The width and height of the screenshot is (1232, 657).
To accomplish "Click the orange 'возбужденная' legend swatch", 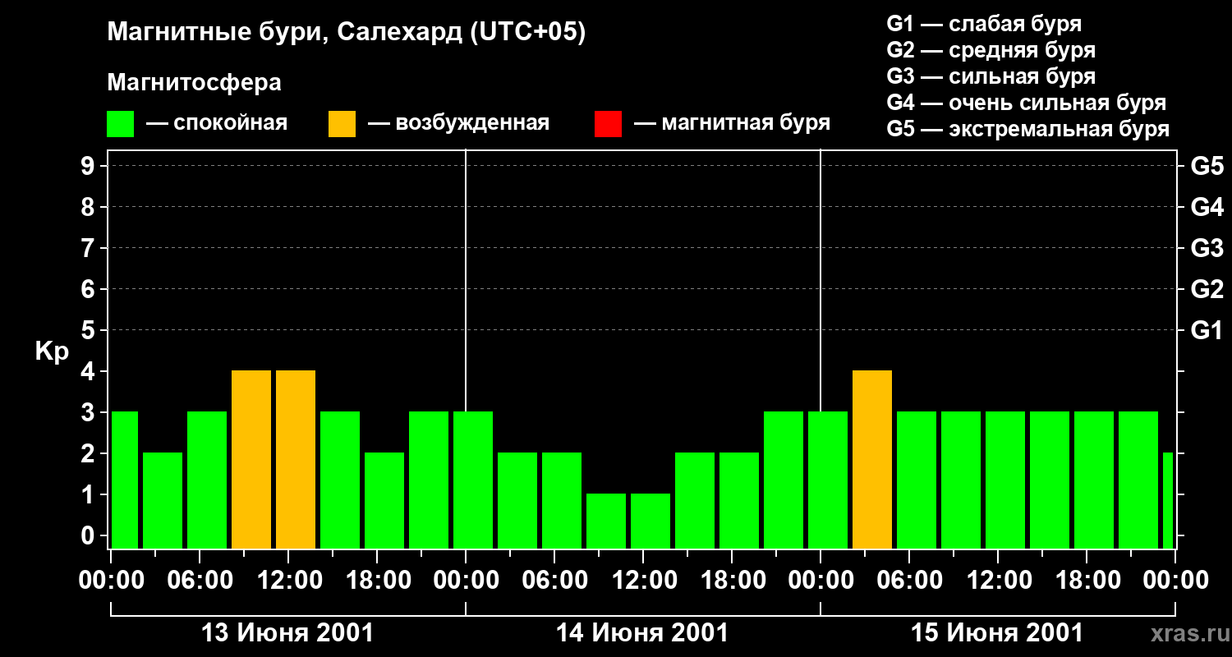I will pyautogui.click(x=342, y=124).
